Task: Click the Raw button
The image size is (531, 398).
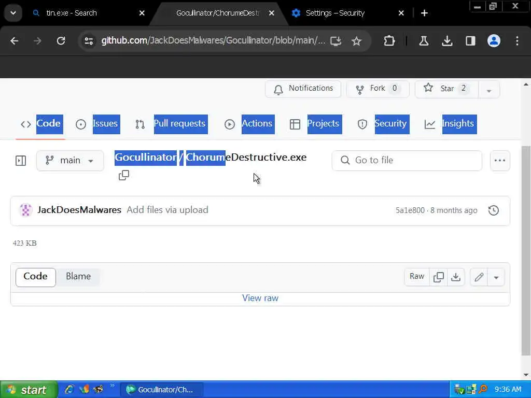Action: (x=417, y=277)
